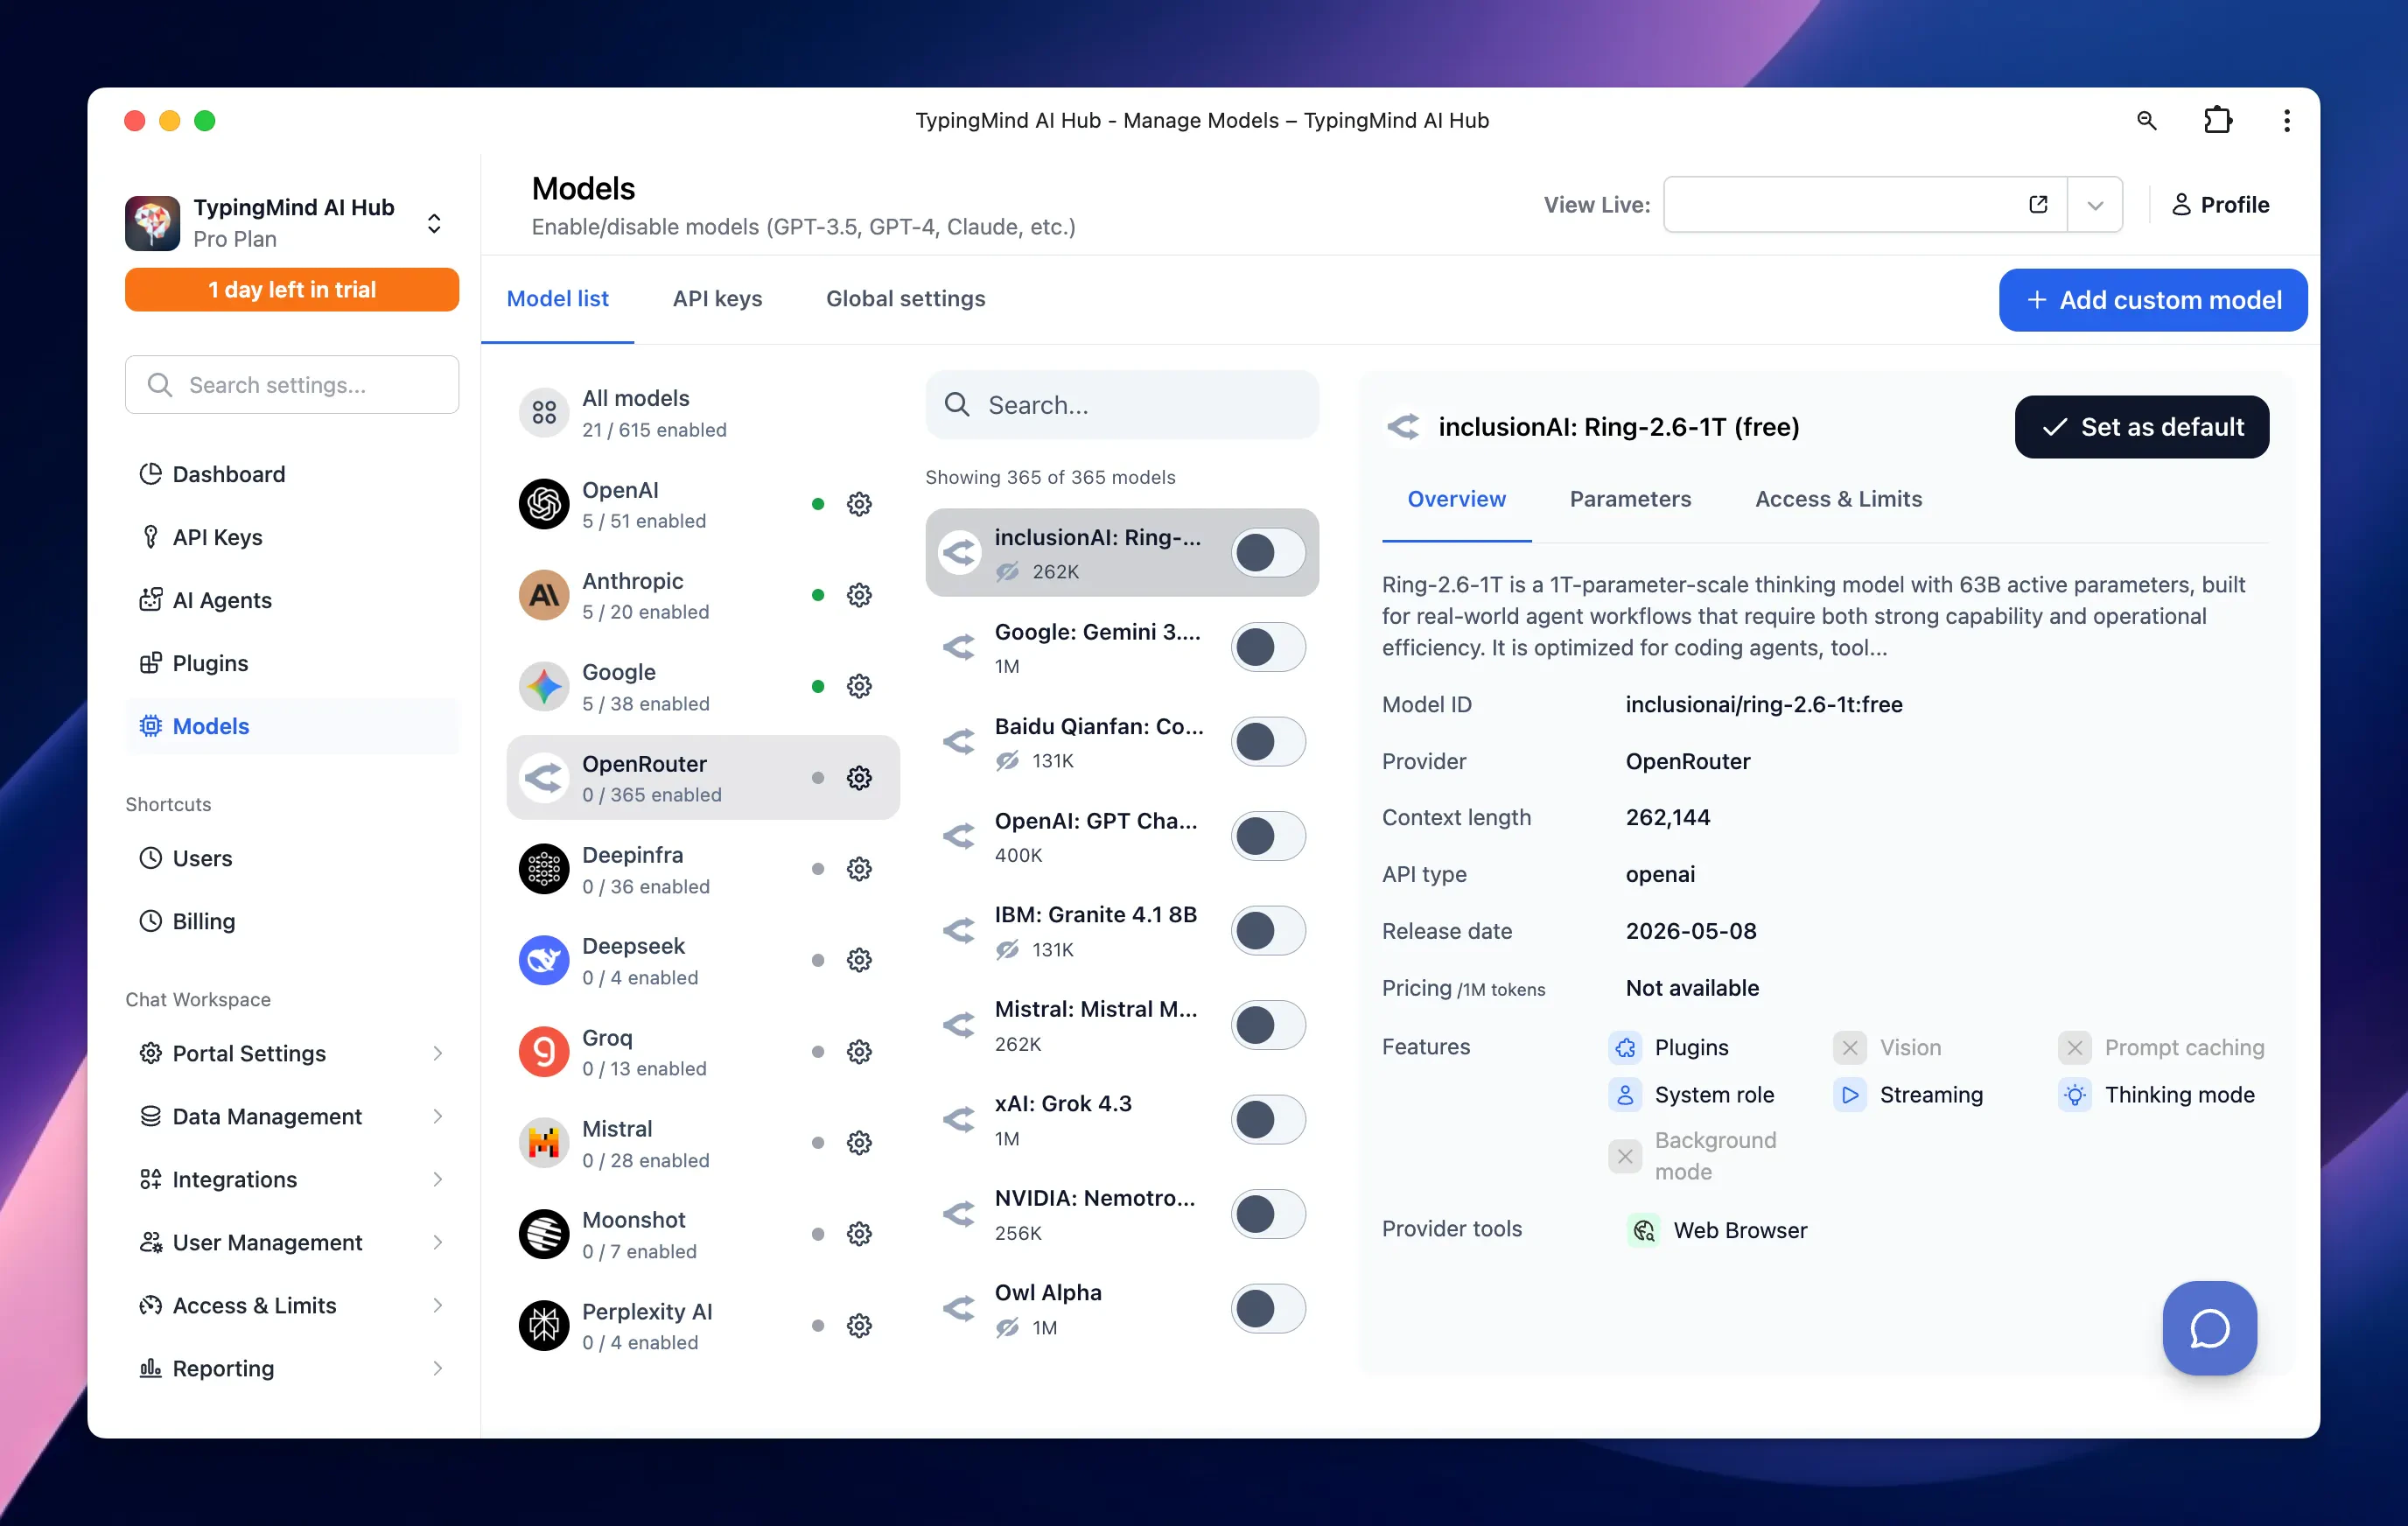Open the model's Access & Limits tab
The height and width of the screenshot is (1526, 2408).
(x=1838, y=499)
